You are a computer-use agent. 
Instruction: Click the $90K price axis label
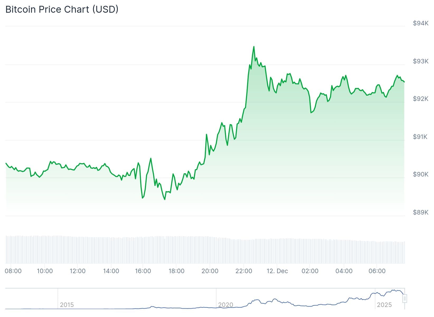point(421,174)
